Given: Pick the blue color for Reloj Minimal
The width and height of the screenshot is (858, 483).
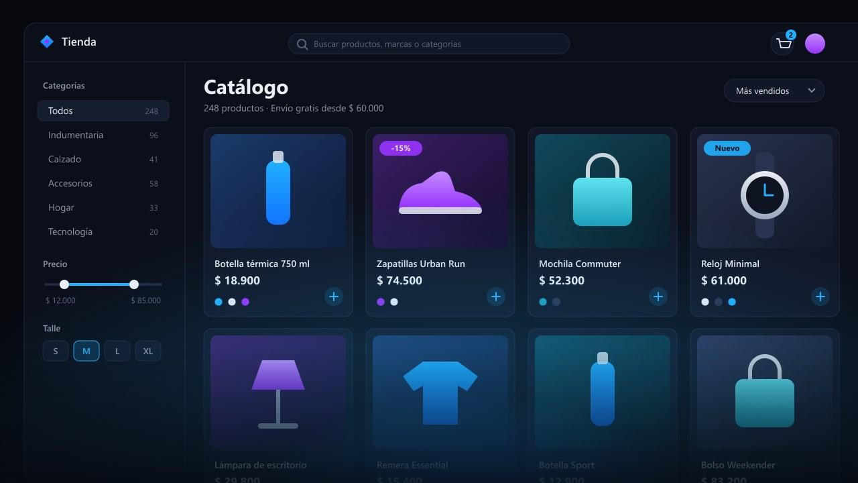Looking at the screenshot, I should tap(732, 302).
